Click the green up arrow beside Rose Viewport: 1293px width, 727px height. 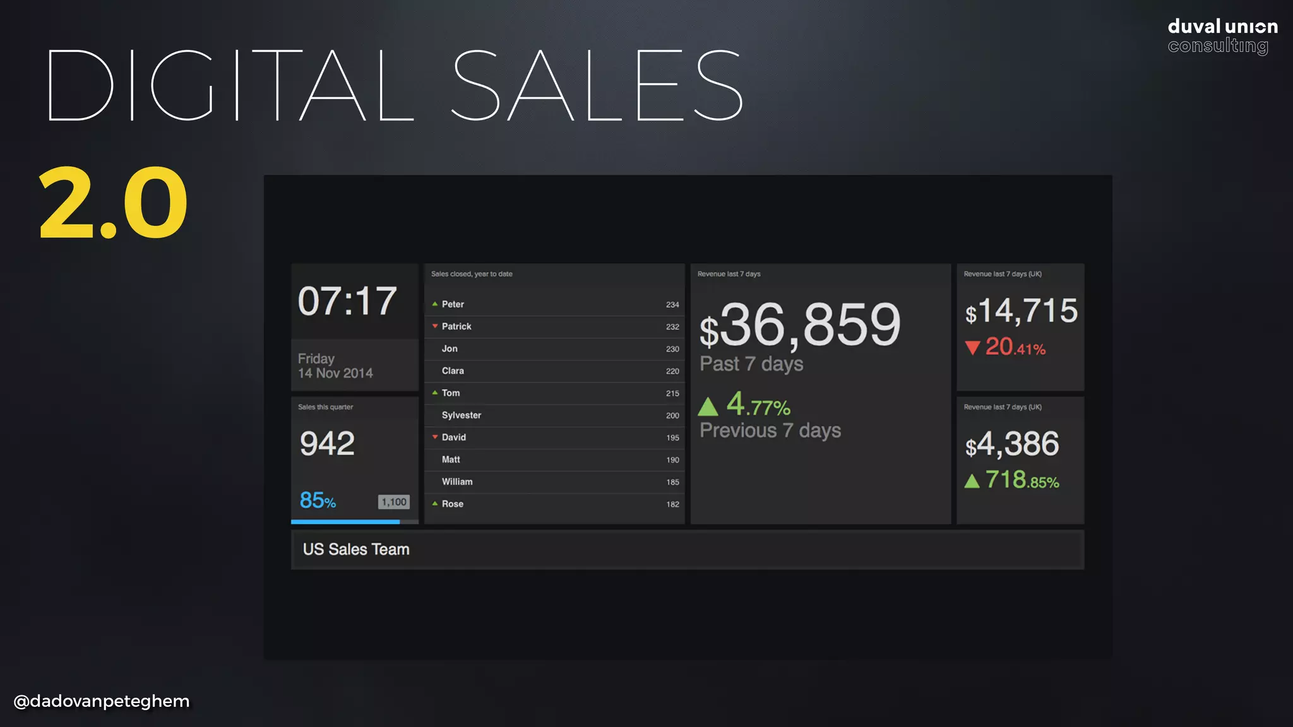pos(434,504)
